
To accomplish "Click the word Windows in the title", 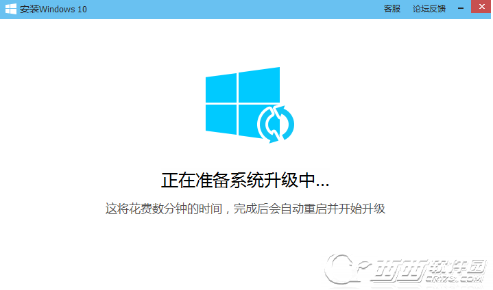I will [57, 10].
